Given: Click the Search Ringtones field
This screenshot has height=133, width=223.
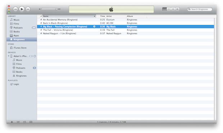Looking at the screenshot, I should (x=200, y=9).
